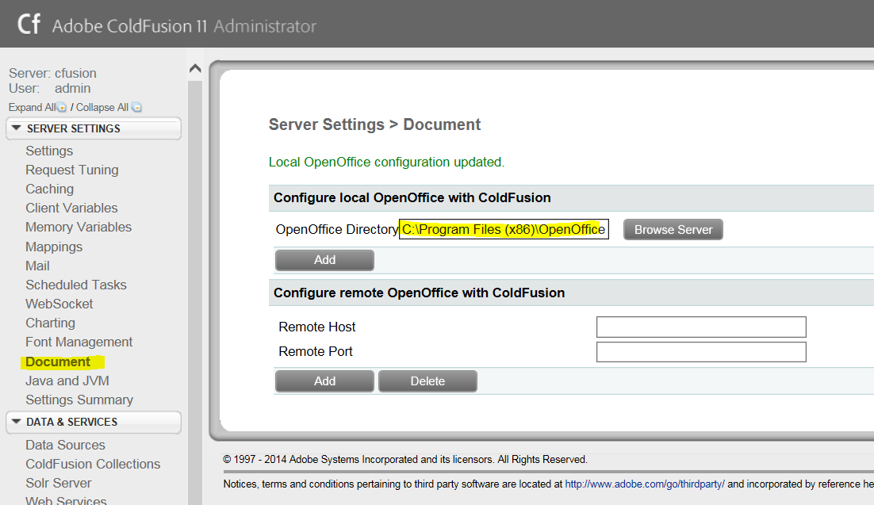Open Charting settings
This screenshot has height=505, width=874.
point(50,323)
